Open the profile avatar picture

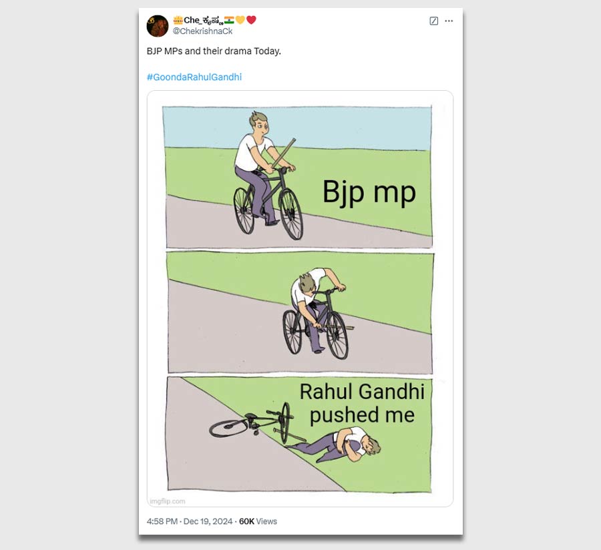click(x=158, y=26)
